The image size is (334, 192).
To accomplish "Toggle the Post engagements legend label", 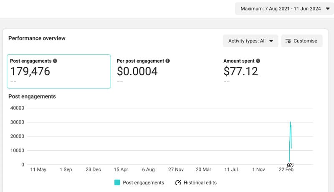I will (x=143, y=182).
